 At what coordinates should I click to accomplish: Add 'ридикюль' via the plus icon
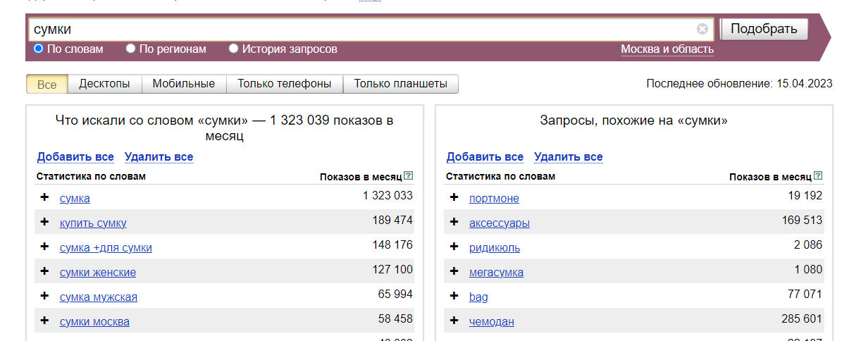coord(454,247)
